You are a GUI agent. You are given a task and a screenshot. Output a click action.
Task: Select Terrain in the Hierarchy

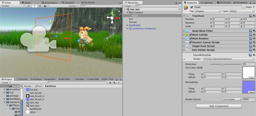[x=133, y=22]
